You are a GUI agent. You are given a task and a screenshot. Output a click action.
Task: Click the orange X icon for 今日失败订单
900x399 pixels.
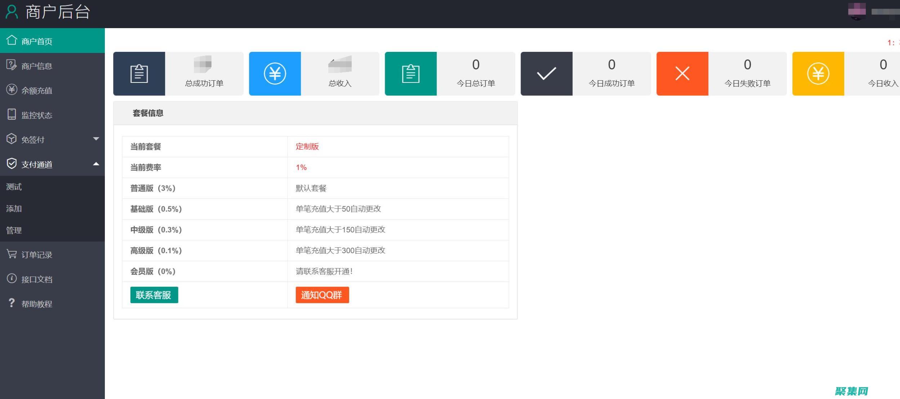(682, 73)
